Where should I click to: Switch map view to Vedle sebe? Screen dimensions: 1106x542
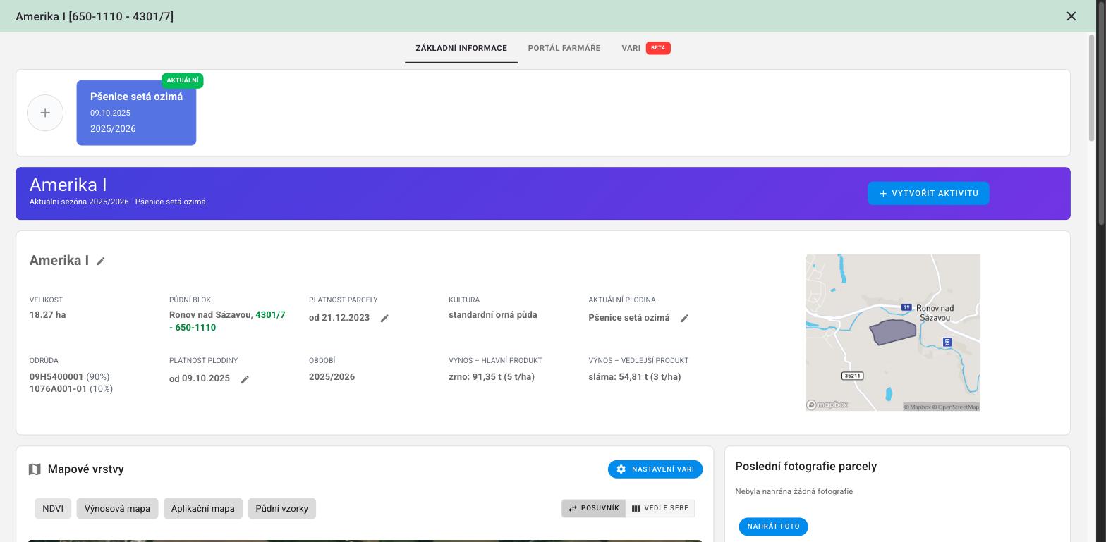pos(660,508)
